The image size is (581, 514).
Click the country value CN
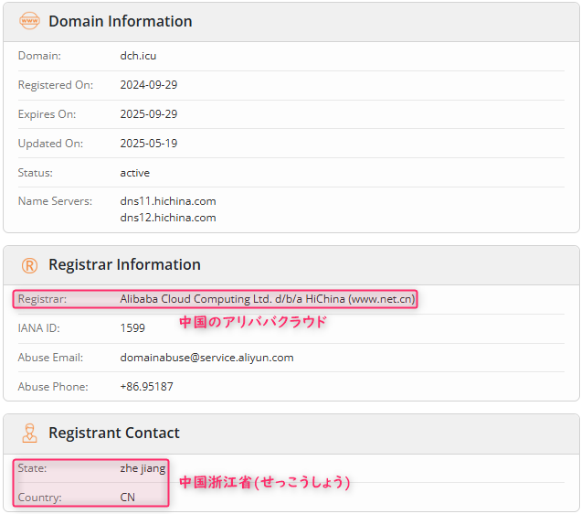pyautogui.click(x=128, y=498)
